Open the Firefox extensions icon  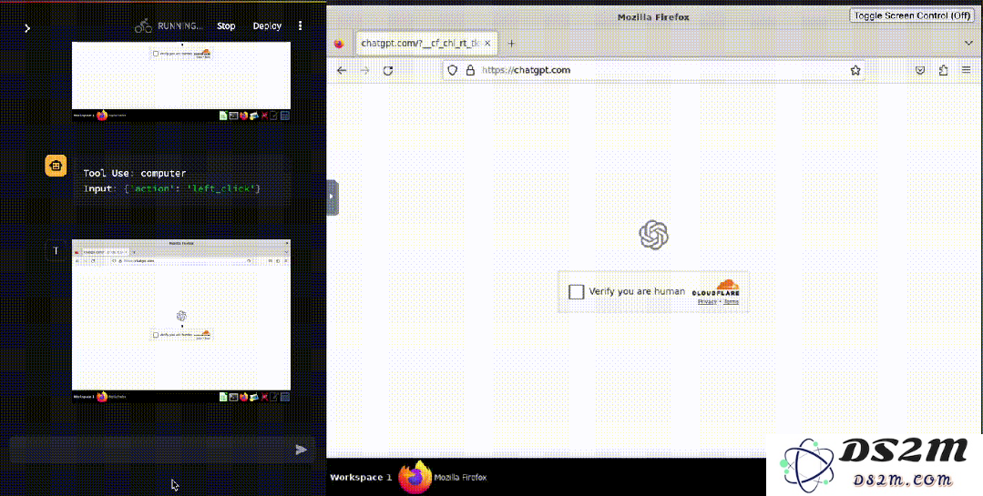(944, 70)
